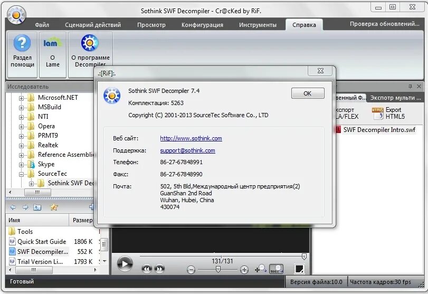Expand the Opera folder
The image size is (428, 294).
click(21, 127)
